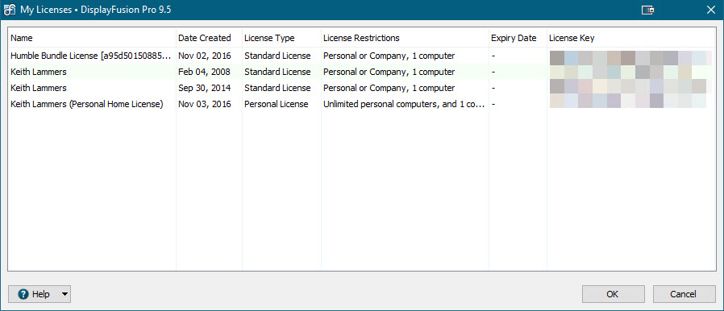The height and width of the screenshot is (311, 724).
Task: Click the DisplayFusion app icon in title bar
Action: point(9,10)
